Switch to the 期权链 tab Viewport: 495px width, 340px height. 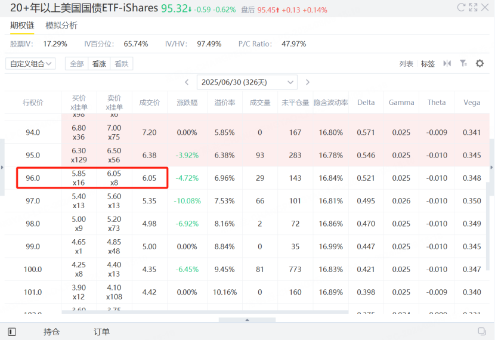pyautogui.click(x=22, y=26)
